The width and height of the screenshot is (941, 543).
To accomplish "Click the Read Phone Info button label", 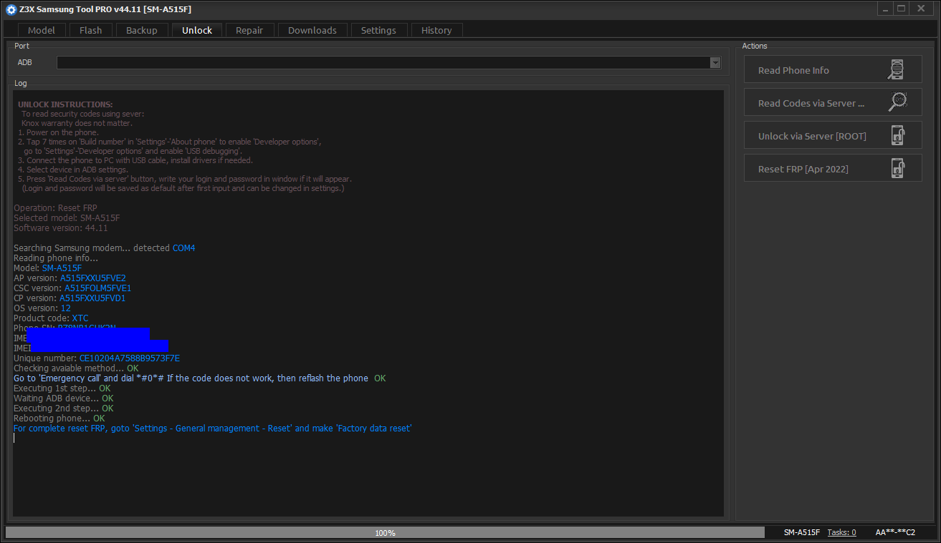I will coord(793,70).
